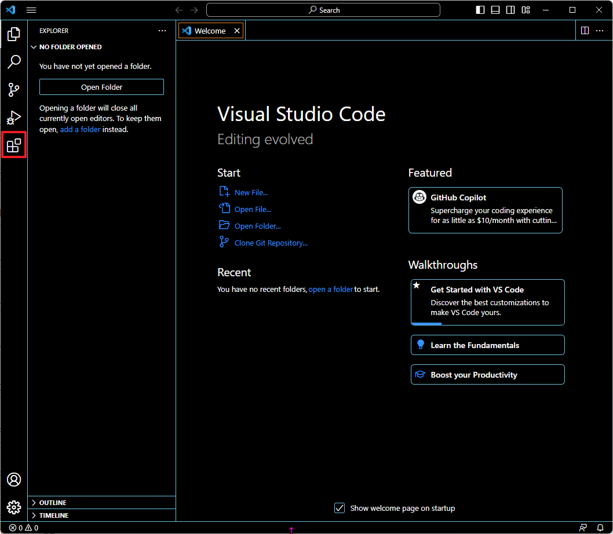
Task: Click the Open File... link
Action: (x=253, y=210)
